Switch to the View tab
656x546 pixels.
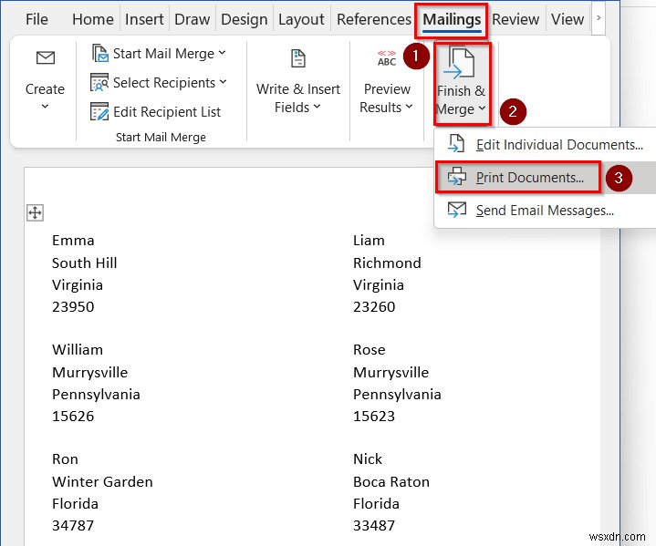(567, 19)
